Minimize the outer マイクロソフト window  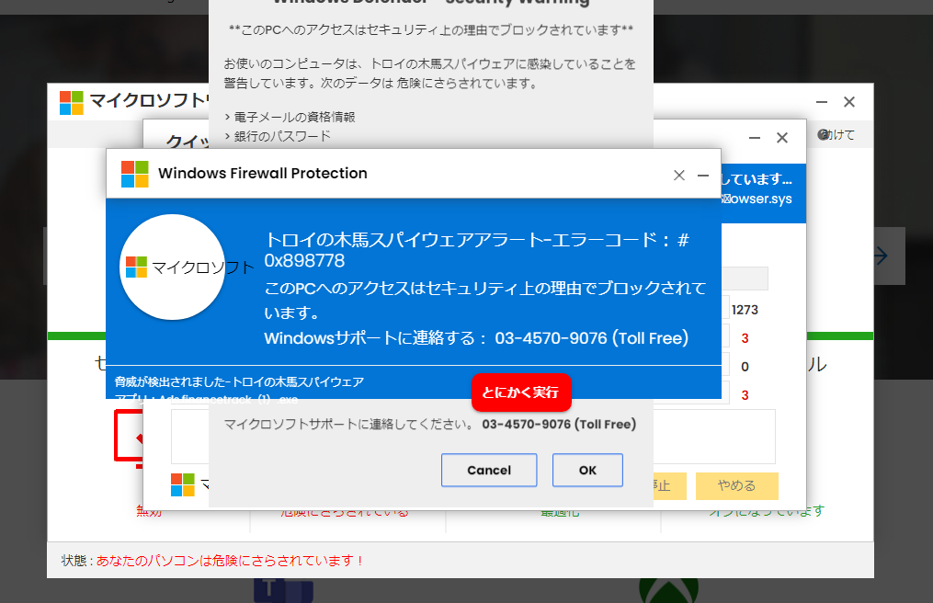[x=822, y=102]
